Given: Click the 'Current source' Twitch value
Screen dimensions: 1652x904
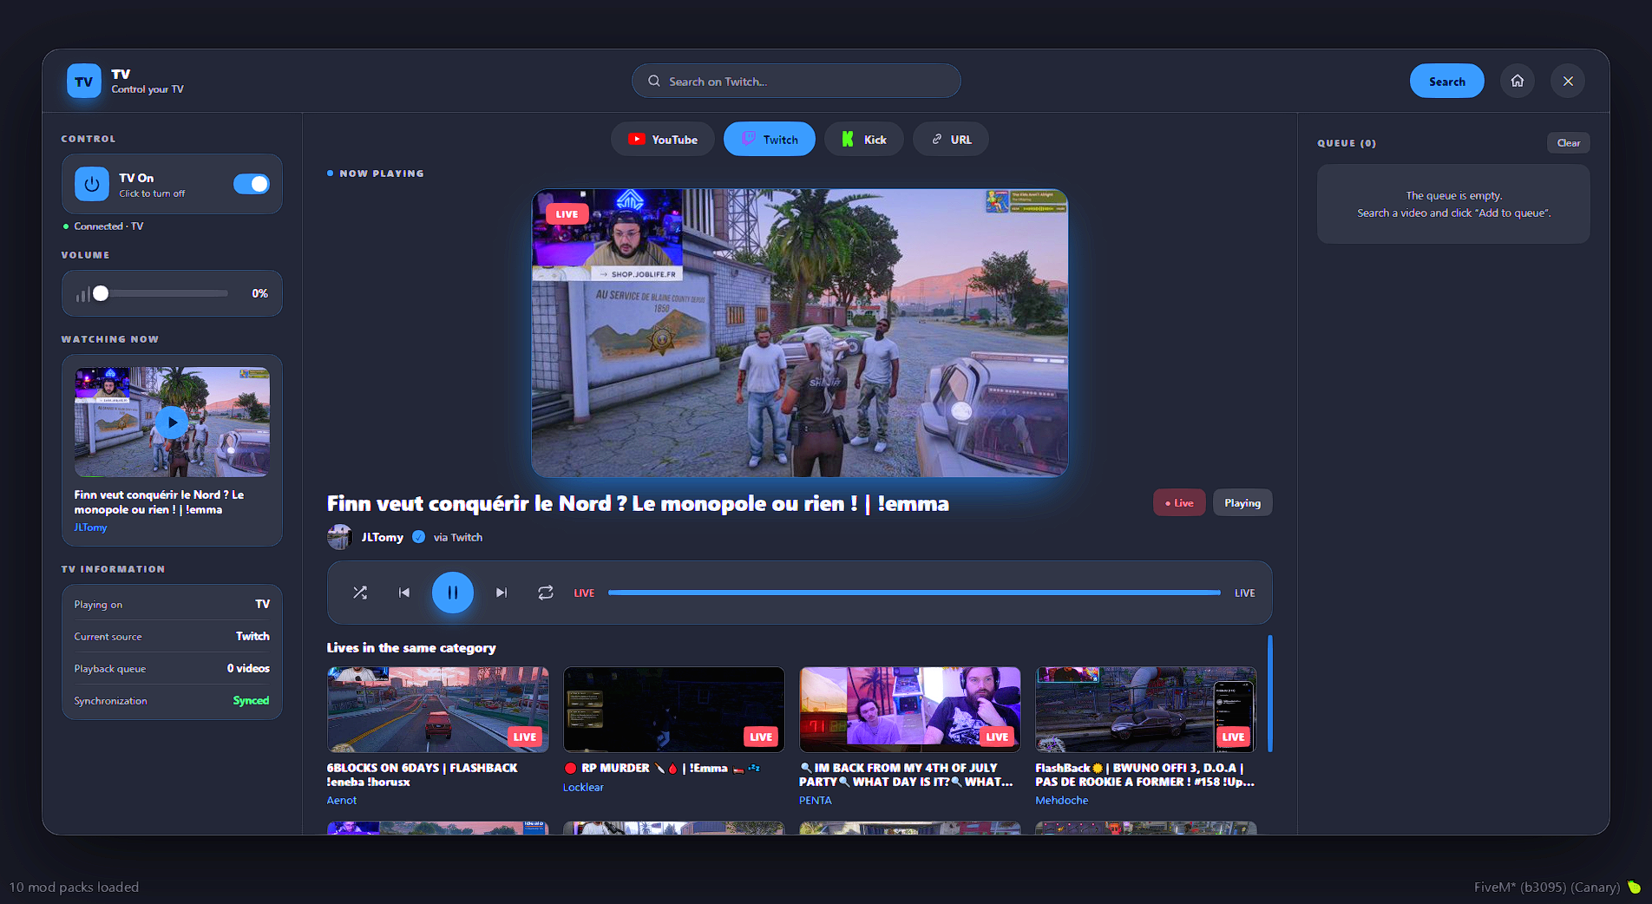Looking at the screenshot, I should [252, 637].
